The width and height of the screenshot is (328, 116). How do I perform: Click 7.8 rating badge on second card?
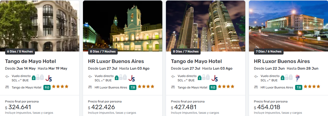pos(133,87)
